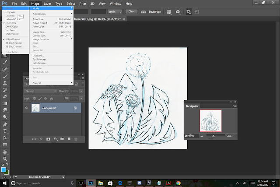The height and width of the screenshot is (187, 280).
Task: Click the blue foreground color swatch
Action: pos(3,169)
